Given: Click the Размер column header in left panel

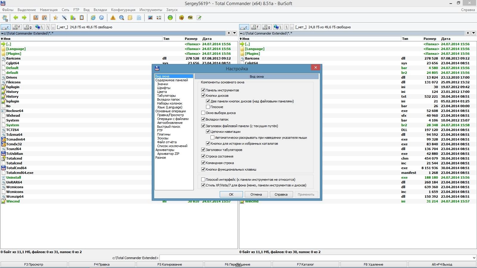Looking at the screenshot, I should point(191,39).
